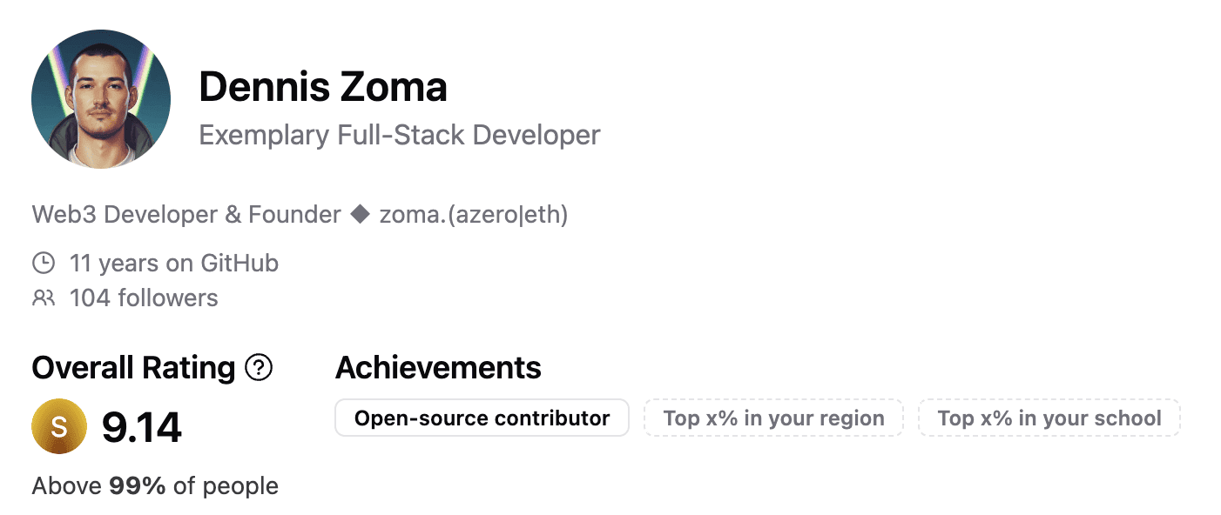This screenshot has height=515, width=1221.
Task: Click the '11 years on GitHub' text
Action: tap(174, 263)
